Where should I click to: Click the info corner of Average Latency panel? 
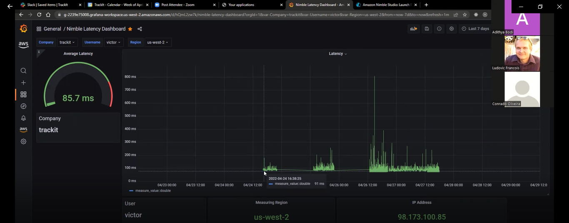coord(39,52)
